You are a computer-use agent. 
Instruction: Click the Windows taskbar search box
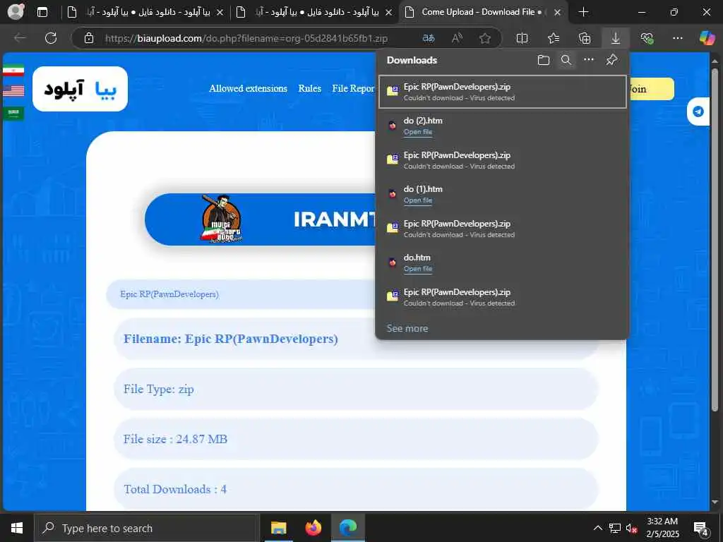pyautogui.click(x=147, y=528)
